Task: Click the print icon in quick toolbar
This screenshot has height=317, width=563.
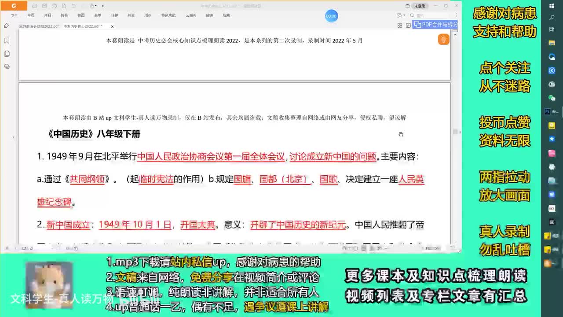Action: [x=54, y=6]
